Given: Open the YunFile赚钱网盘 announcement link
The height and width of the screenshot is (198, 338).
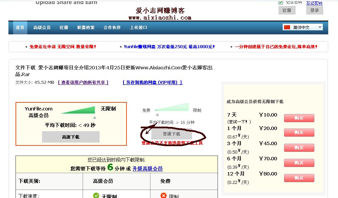Looking at the screenshot, I should tap(169, 47).
